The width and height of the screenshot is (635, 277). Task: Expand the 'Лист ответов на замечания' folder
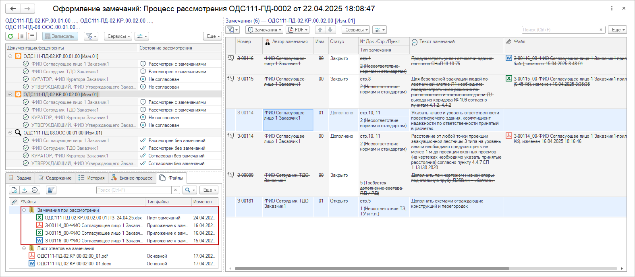[x=24, y=248]
